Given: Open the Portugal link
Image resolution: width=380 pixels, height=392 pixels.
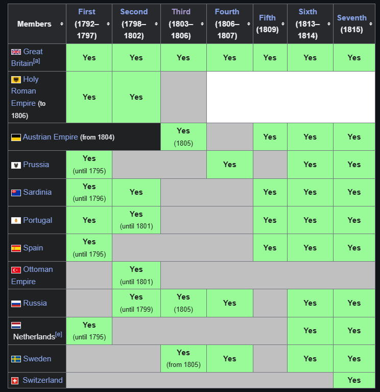Looking at the screenshot, I should point(37,220).
